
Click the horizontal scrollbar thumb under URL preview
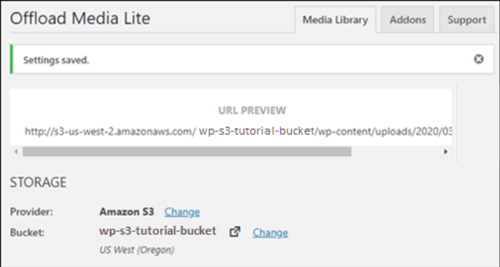click(x=187, y=152)
